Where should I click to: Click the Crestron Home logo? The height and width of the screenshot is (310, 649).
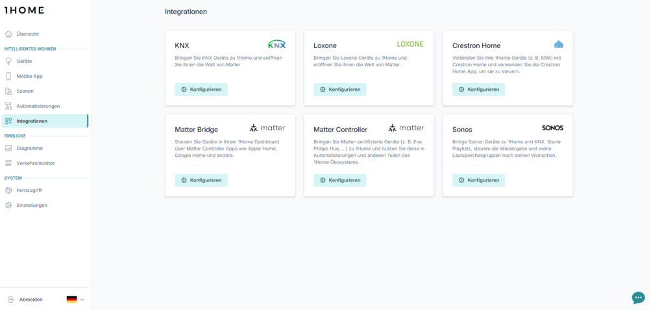coord(558,44)
